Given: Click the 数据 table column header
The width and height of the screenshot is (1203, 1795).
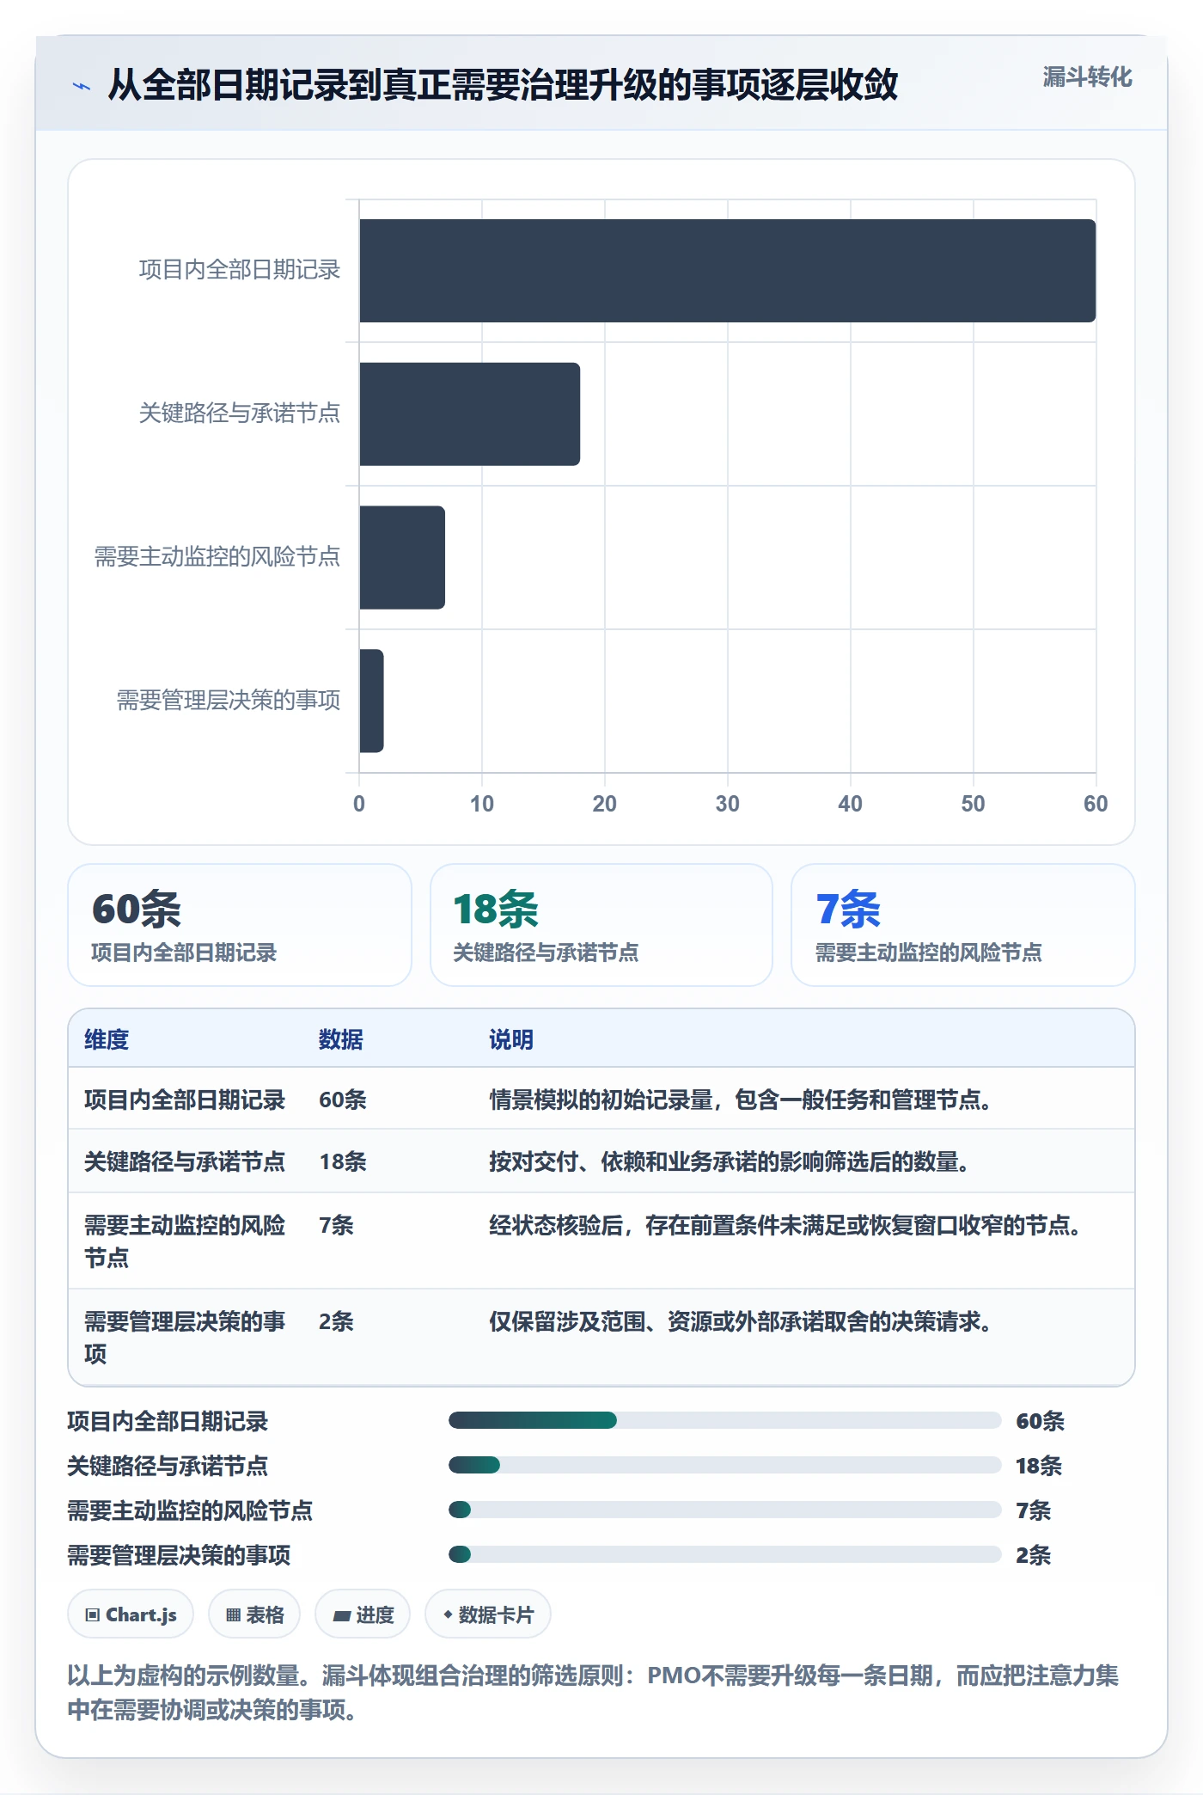Looking at the screenshot, I should [x=341, y=1039].
